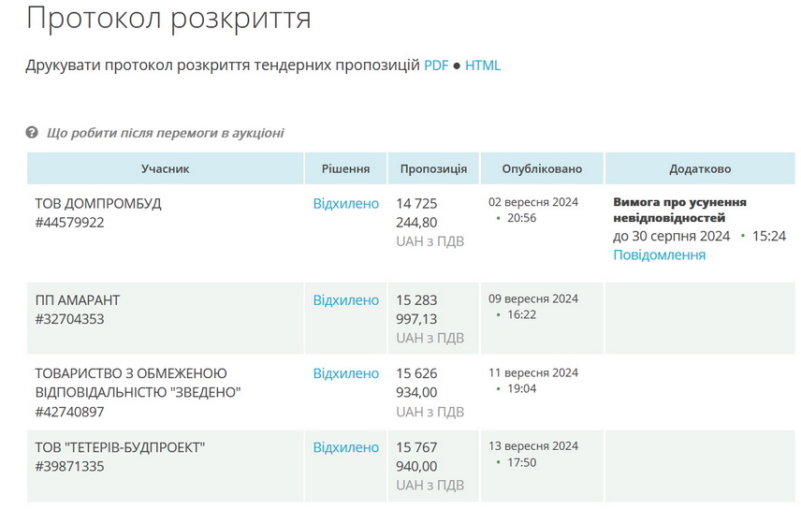Select participant ТОВАРИСТВО "ЗВЕДЕНО" #42740897
Screen dimensions: 801x524
point(138,392)
